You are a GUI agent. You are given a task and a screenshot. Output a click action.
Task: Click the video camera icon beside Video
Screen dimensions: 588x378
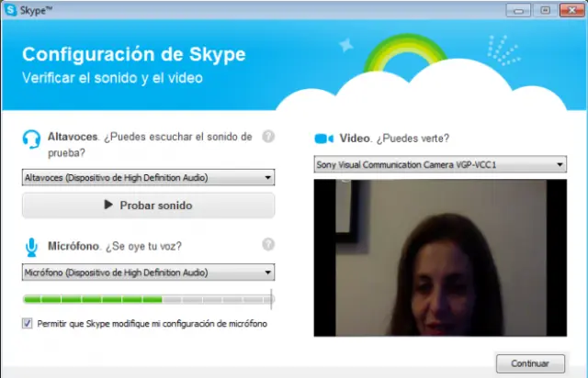coord(323,139)
